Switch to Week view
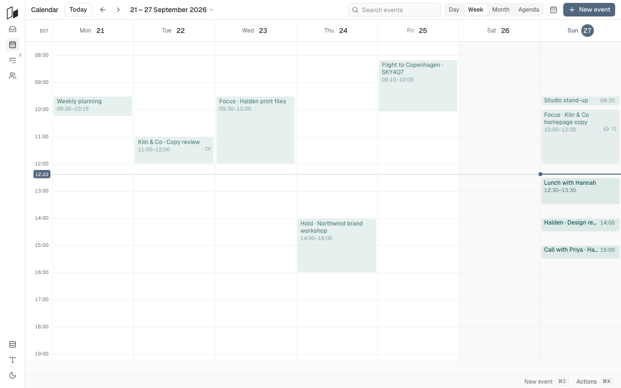621x388 pixels. pyautogui.click(x=475, y=10)
